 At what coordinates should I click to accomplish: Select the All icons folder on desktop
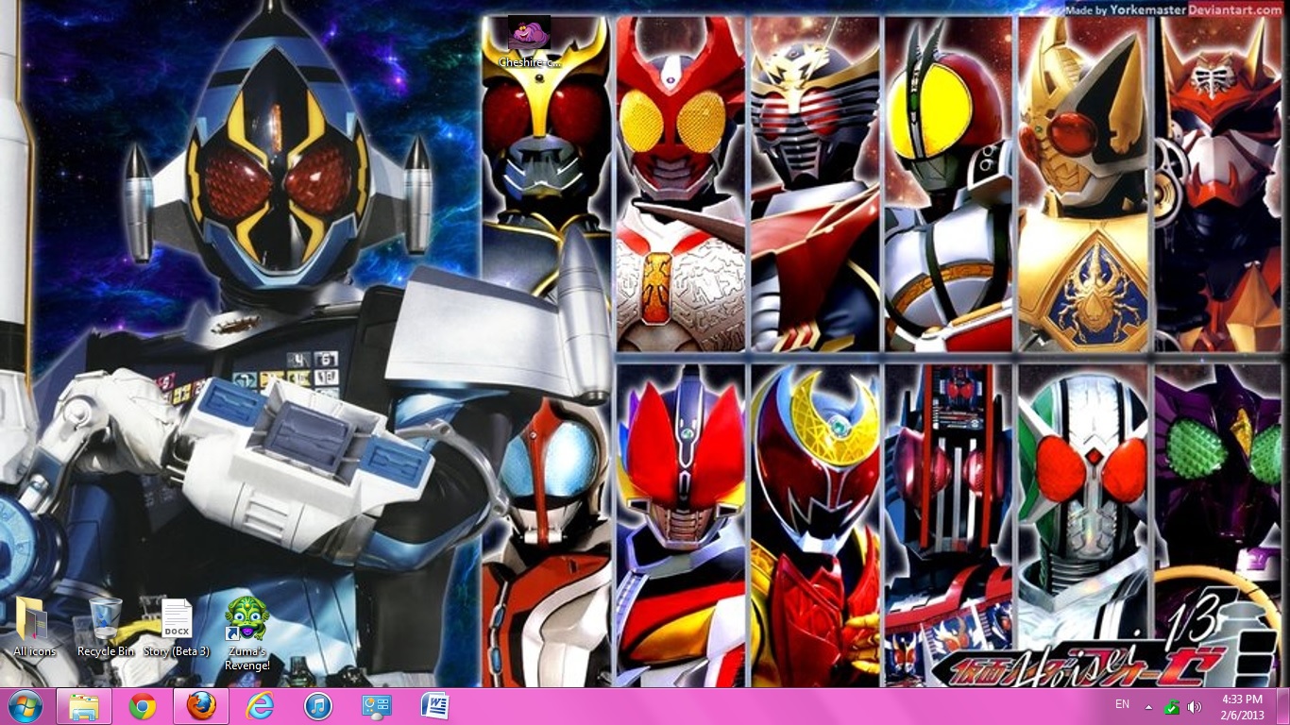[x=34, y=628]
